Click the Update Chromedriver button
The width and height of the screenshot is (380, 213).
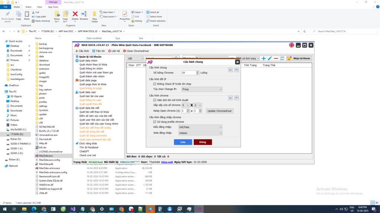[x=219, y=111]
